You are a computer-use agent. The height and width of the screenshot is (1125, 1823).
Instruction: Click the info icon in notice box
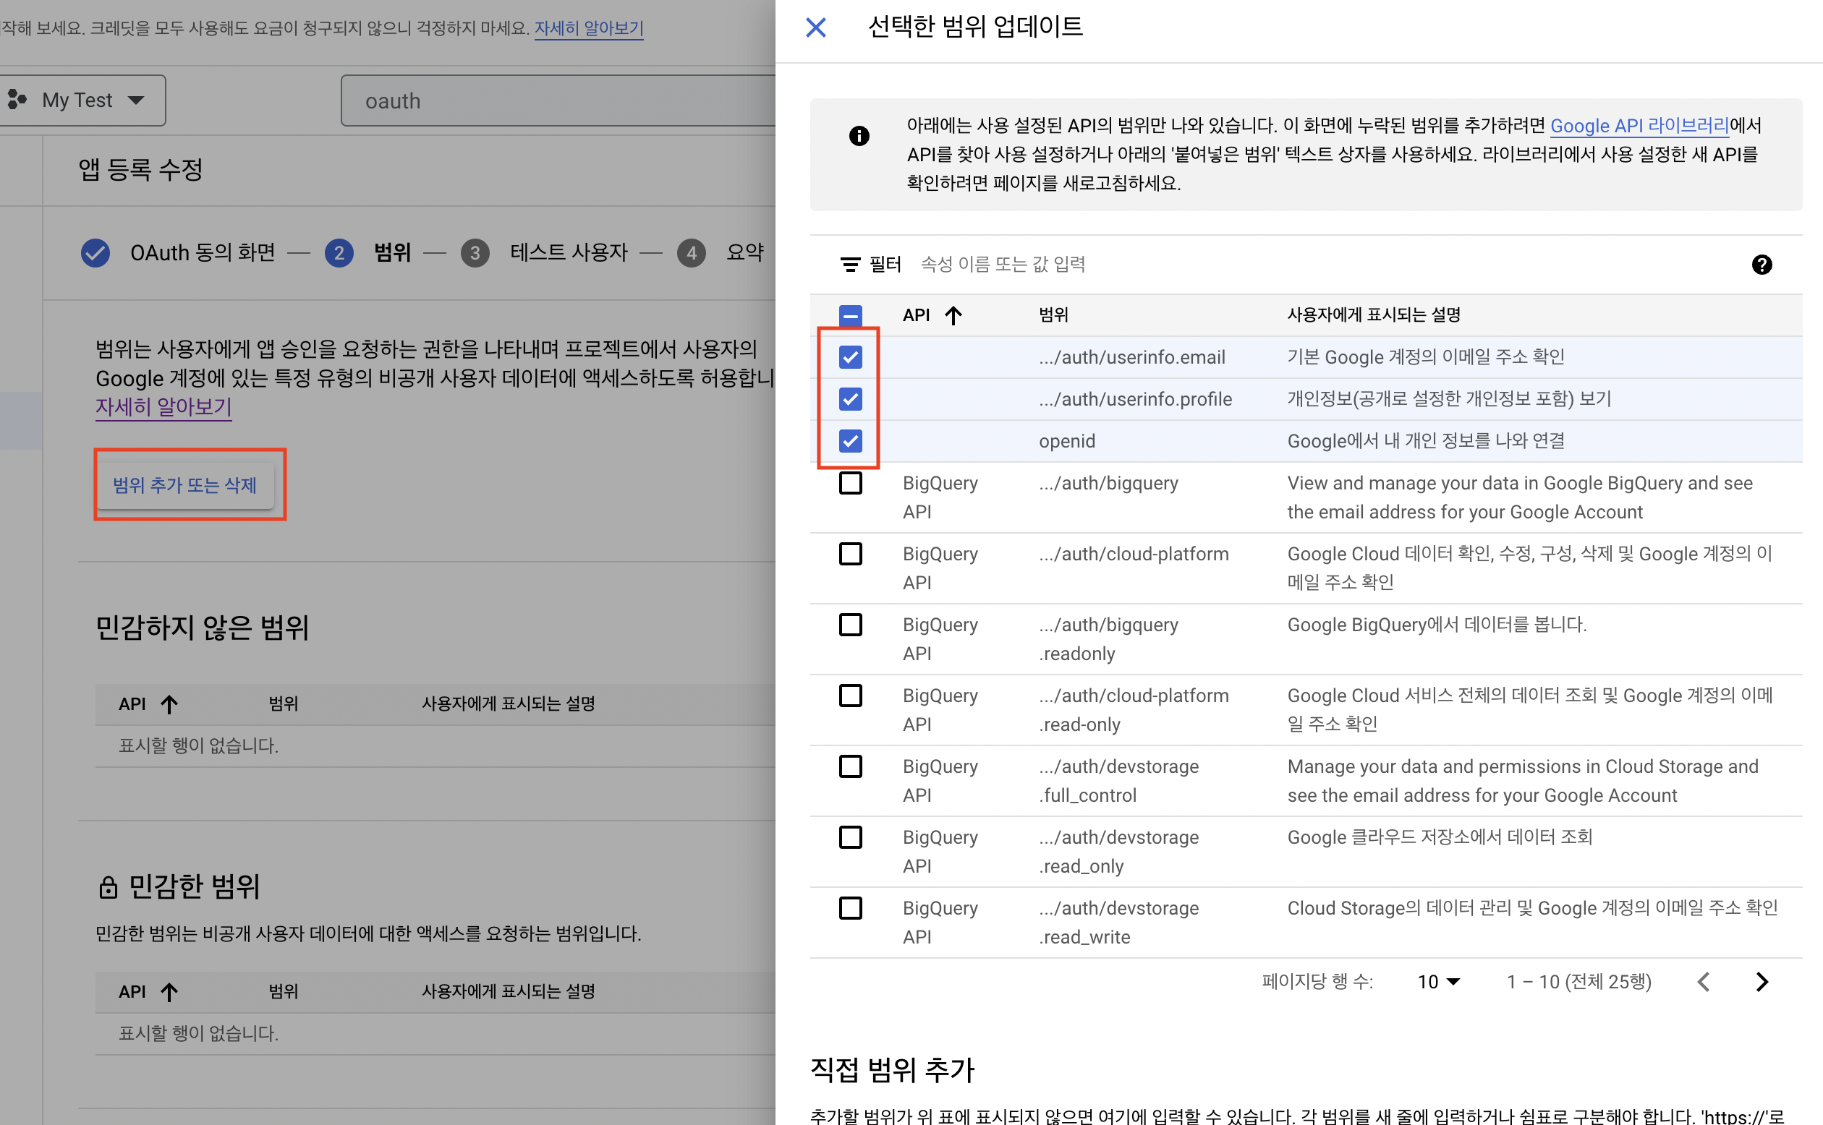click(859, 136)
